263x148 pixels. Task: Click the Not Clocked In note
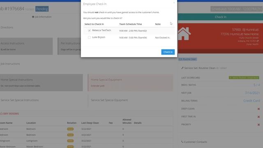point(163,38)
